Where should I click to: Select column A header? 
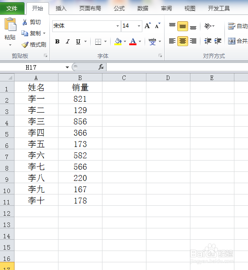pyautogui.click(x=36, y=78)
